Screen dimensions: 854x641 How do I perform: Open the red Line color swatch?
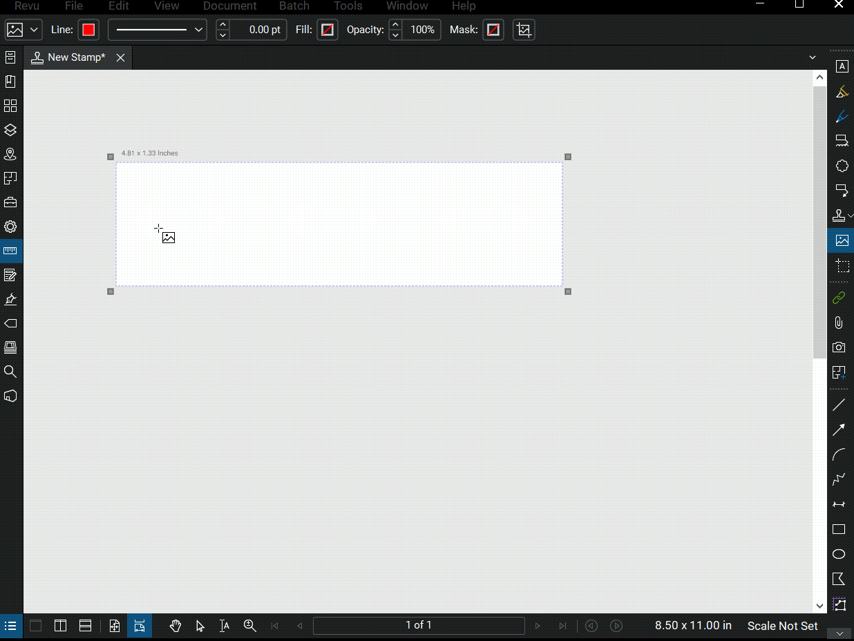pyautogui.click(x=88, y=30)
